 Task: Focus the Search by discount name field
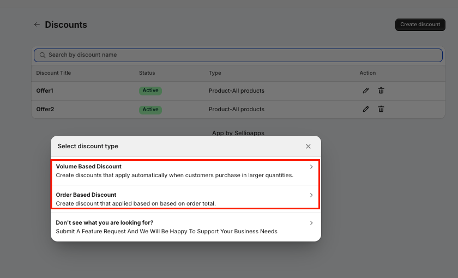tap(240, 55)
